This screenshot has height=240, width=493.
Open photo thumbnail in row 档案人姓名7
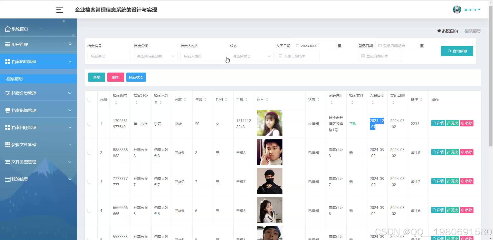[269, 181]
